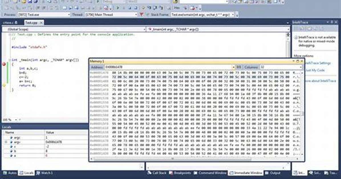The image size is (341, 179).
Task: Select the argc row in Locals
Action: 45,137
